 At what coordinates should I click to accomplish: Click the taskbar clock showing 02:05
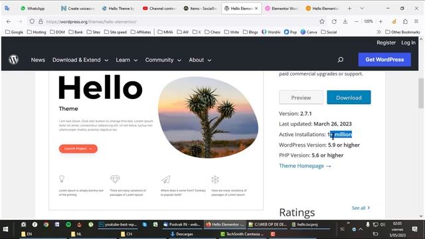click(x=397, y=229)
